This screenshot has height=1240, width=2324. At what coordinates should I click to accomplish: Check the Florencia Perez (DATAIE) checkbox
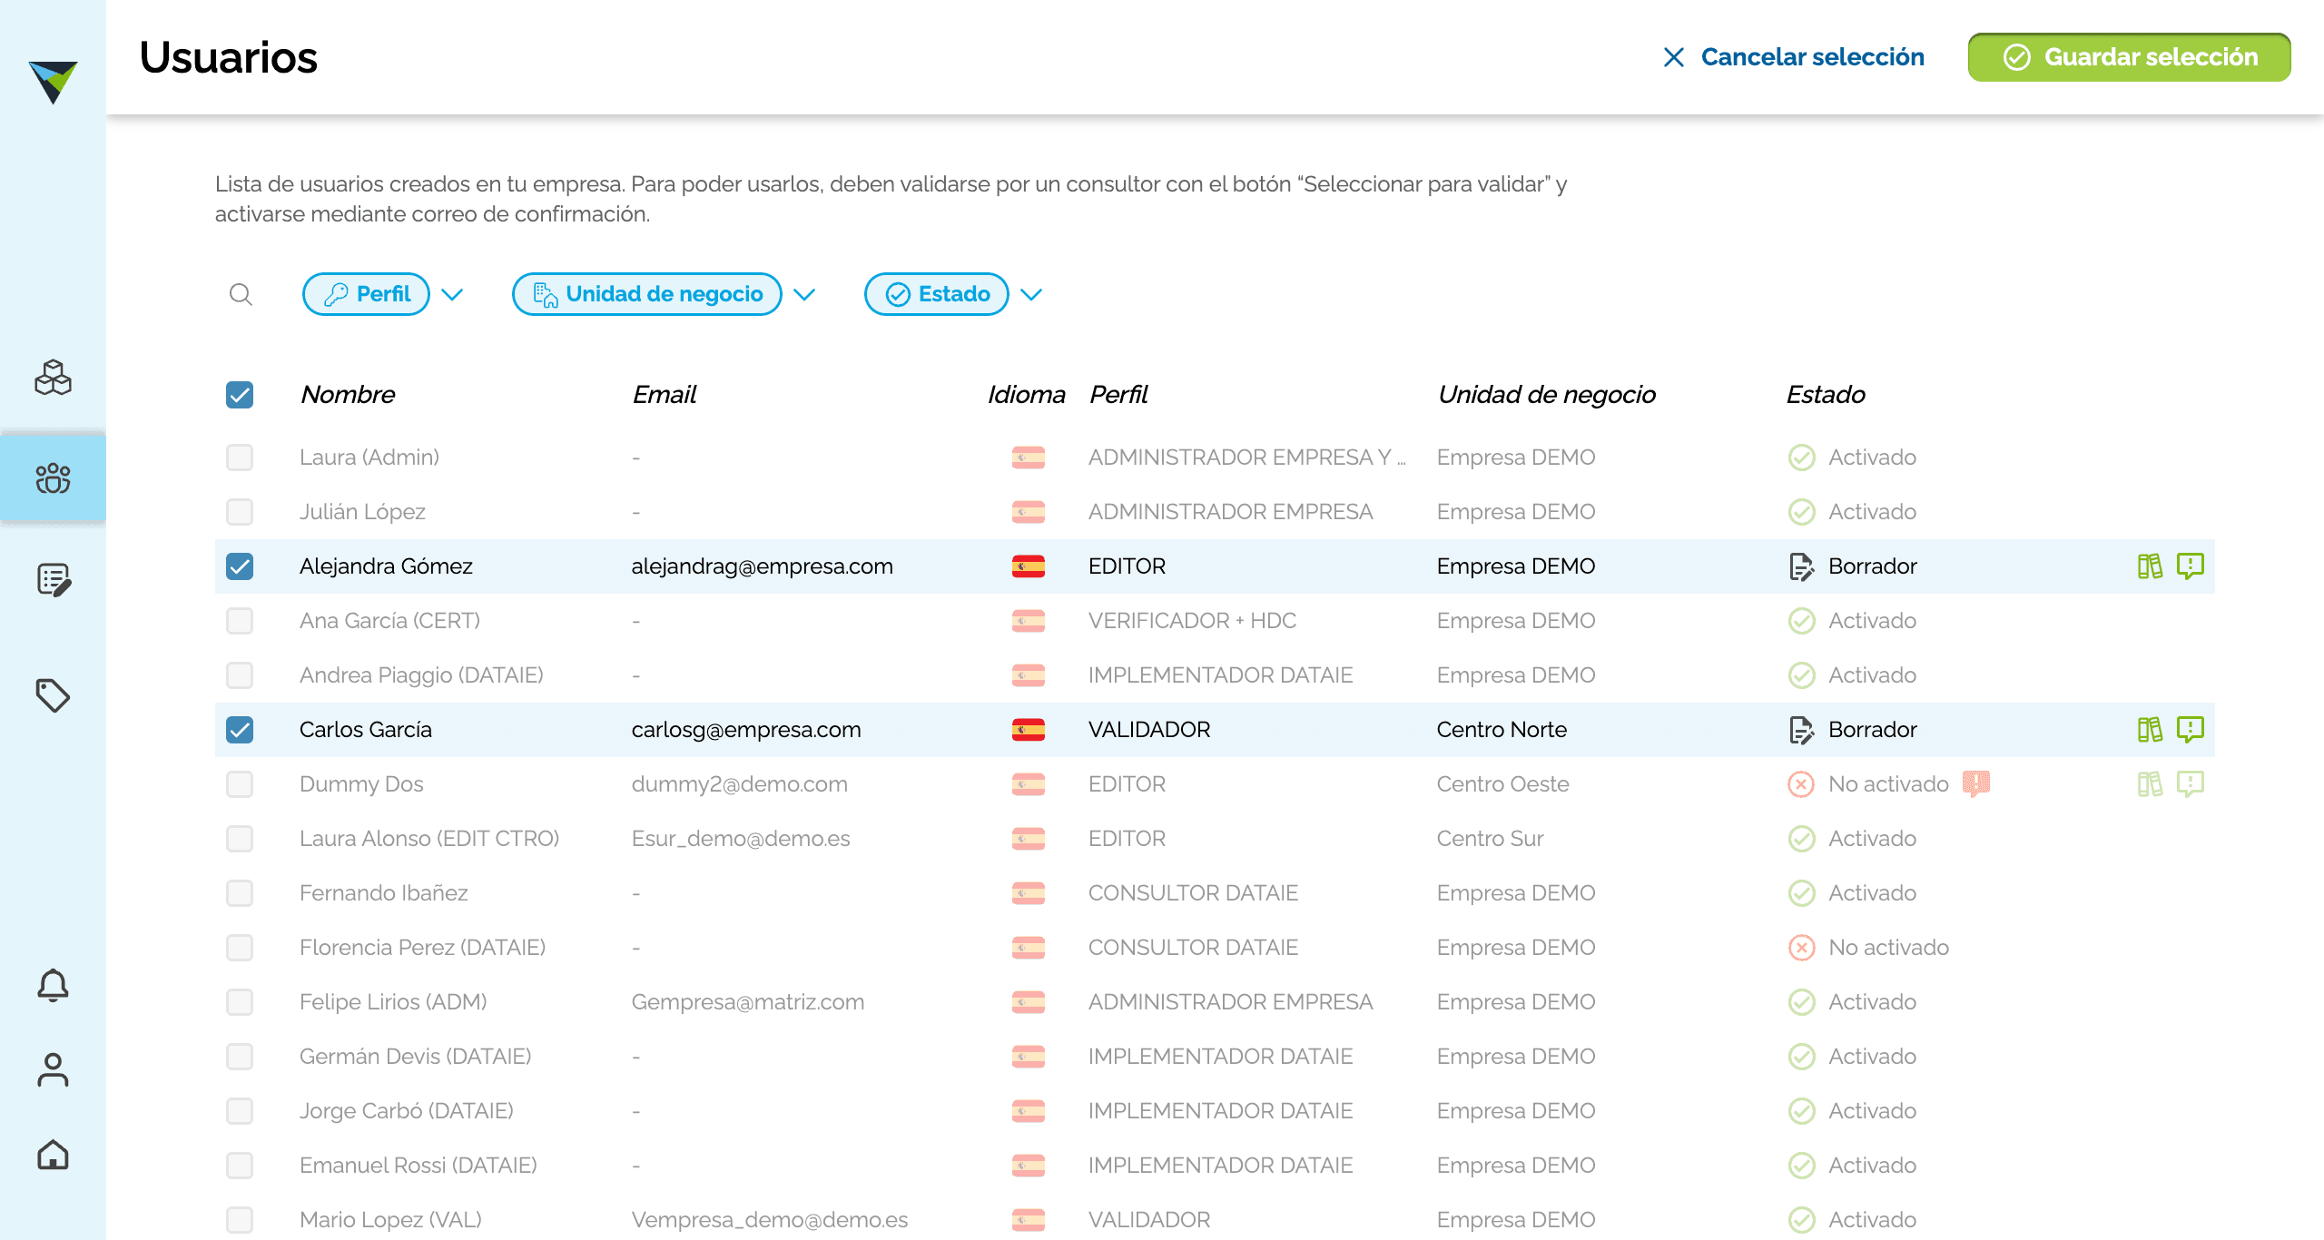pos(240,948)
